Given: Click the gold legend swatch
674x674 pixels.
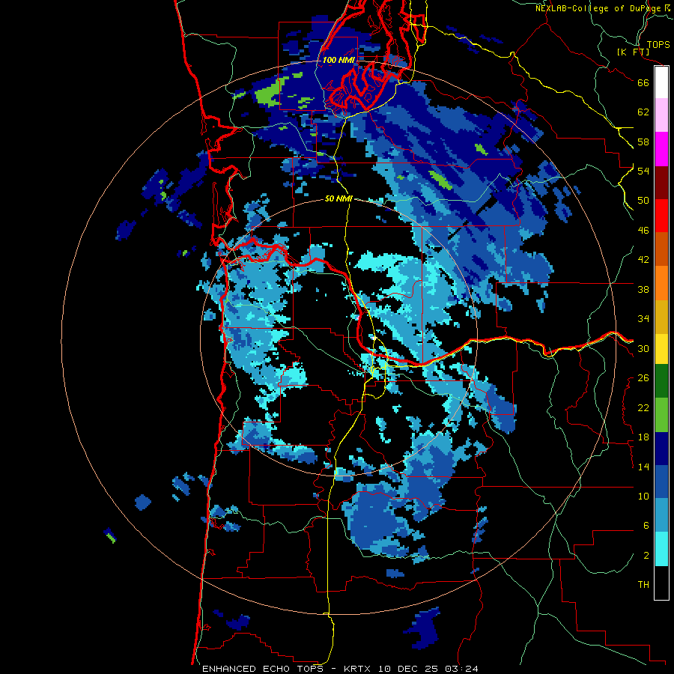Looking at the screenshot, I should (x=661, y=317).
